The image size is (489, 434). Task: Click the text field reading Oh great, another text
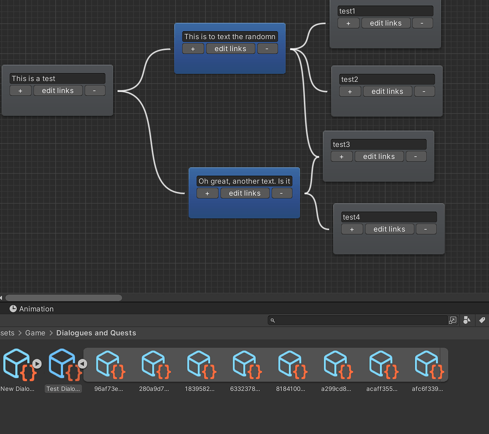pos(244,181)
